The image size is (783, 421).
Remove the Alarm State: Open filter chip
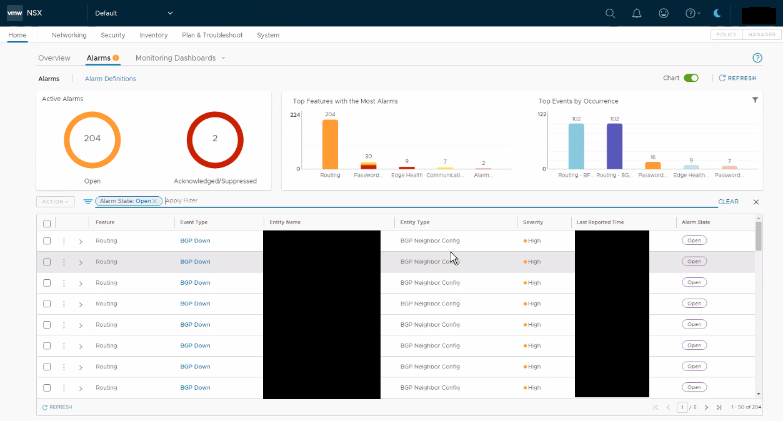[x=154, y=201]
